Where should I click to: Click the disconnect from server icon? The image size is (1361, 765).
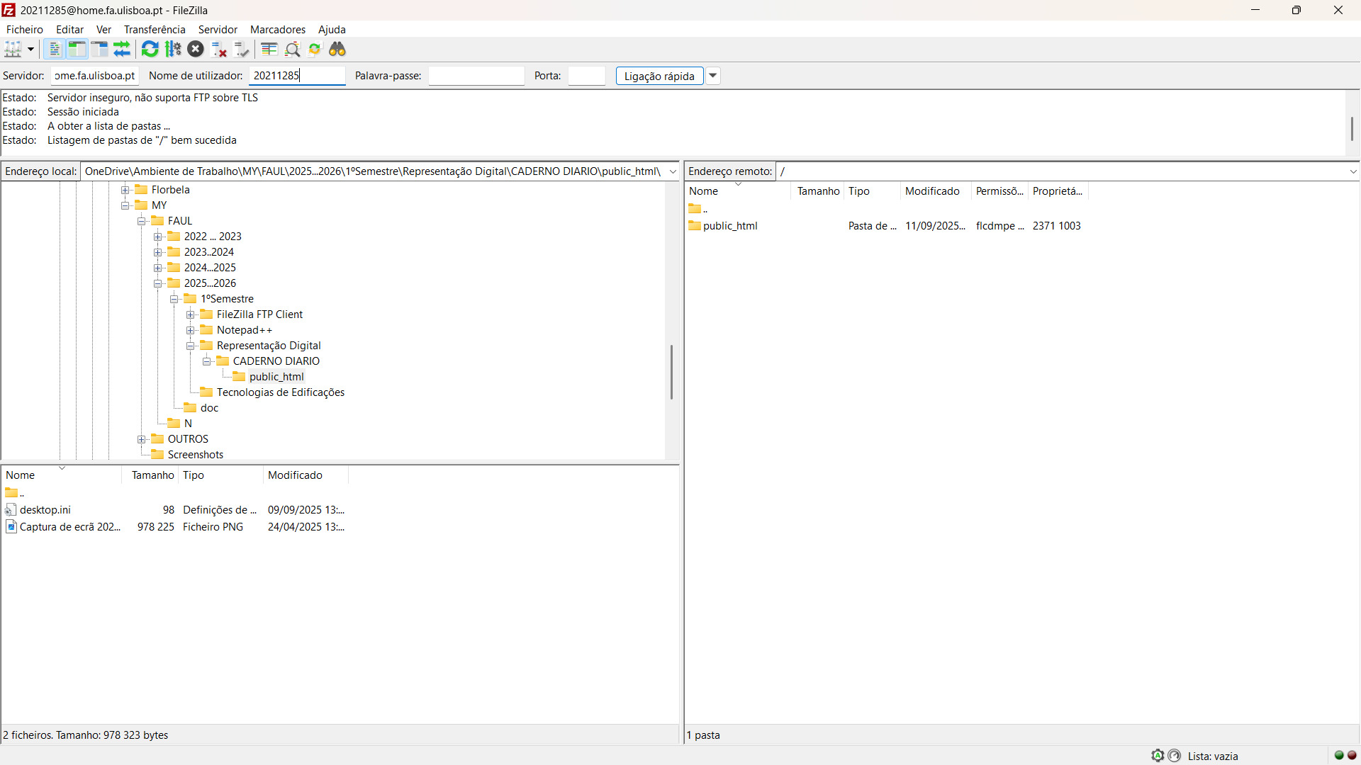tap(219, 49)
